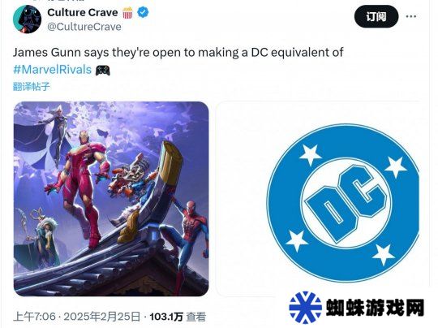Click the game controller emoji icon
Image resolution: width=438 pixels, height=328 pixels.
coord(102,70)
